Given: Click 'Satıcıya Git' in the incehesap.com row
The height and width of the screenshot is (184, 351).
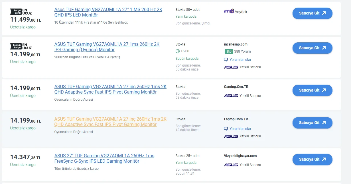Looking at the screenshot, I should point(312,48).
